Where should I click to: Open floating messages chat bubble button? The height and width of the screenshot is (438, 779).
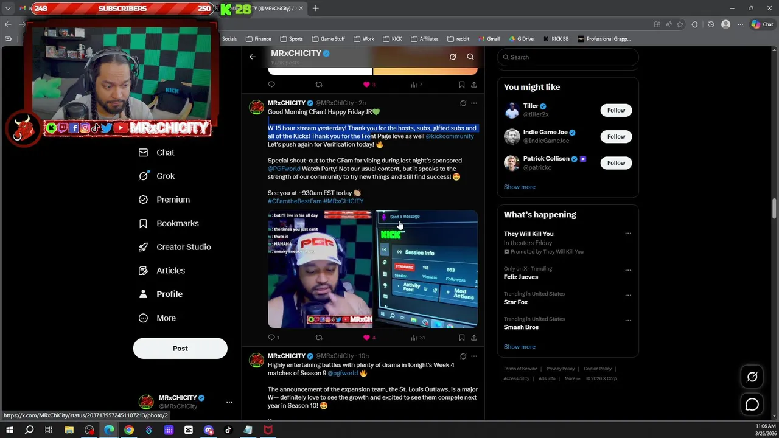pos(752,405)
